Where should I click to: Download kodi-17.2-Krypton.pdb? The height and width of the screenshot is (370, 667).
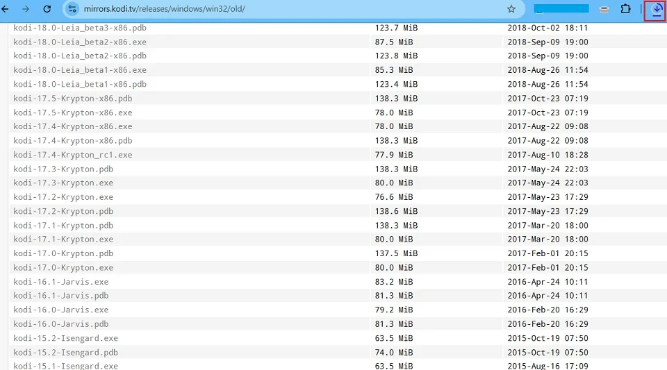click(63, 211)
